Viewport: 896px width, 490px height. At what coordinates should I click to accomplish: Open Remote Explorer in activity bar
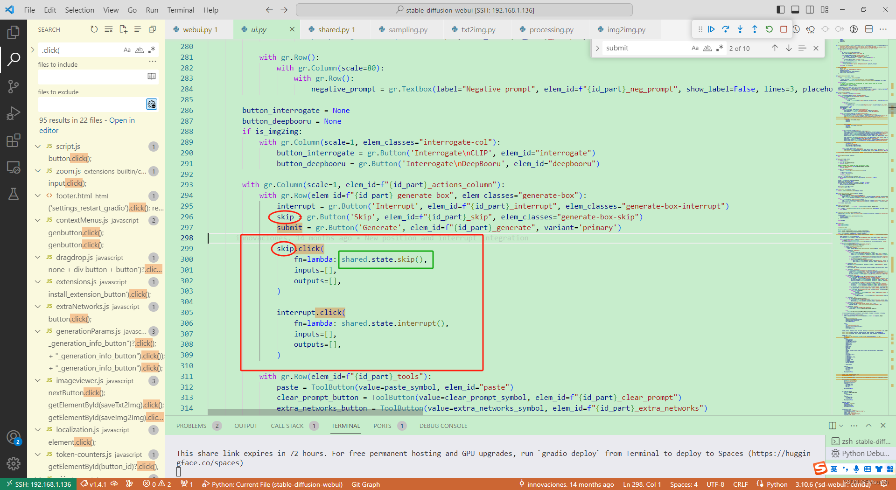coord(14,167)
